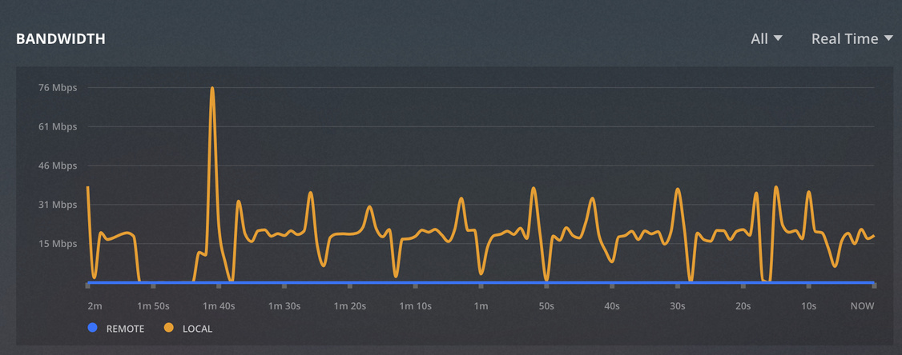The height and width of the screenshot is (355, 902).
Task: Open the All filter dropdown
Action: [x=767, y=39]
